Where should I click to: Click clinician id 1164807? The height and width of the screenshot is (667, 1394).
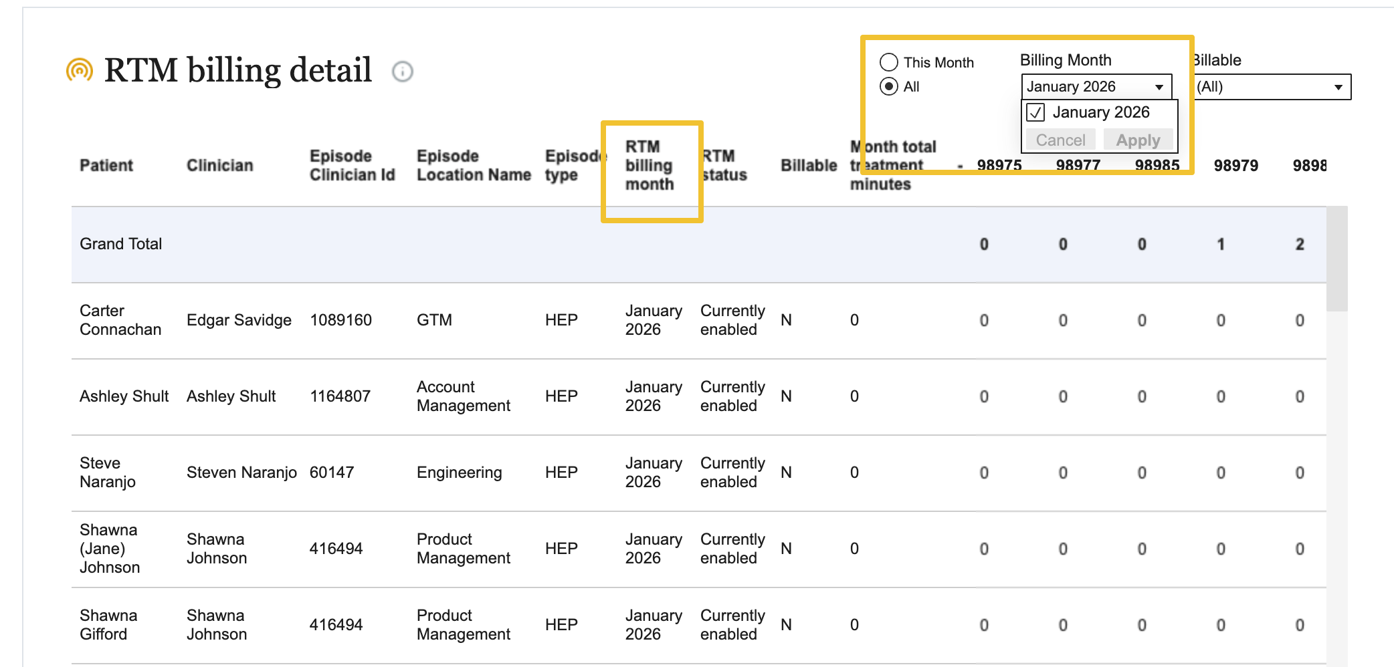coord(340,396)
